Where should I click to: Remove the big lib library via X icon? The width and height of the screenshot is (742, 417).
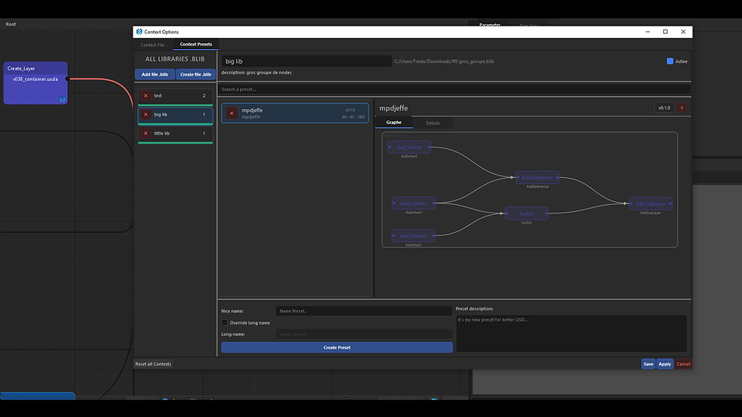tap(145, 114)
